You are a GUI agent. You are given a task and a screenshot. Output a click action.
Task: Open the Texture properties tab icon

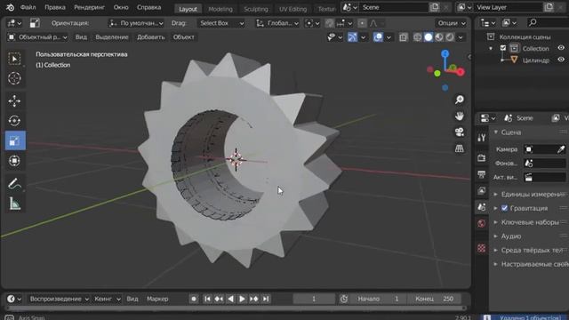pos(482,248)
